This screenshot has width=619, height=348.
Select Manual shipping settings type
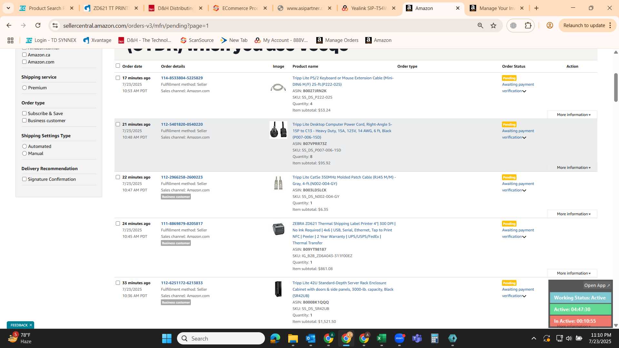tap(25, 153)
